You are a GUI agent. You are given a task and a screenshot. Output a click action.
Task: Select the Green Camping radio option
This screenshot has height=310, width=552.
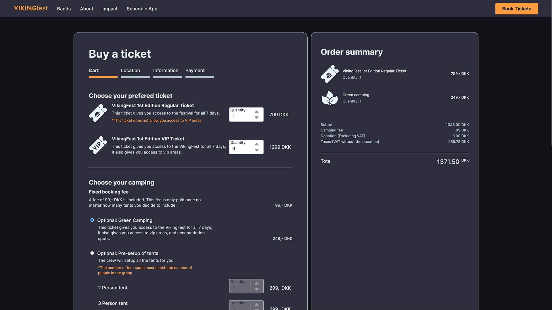click(x=92, y=220)
